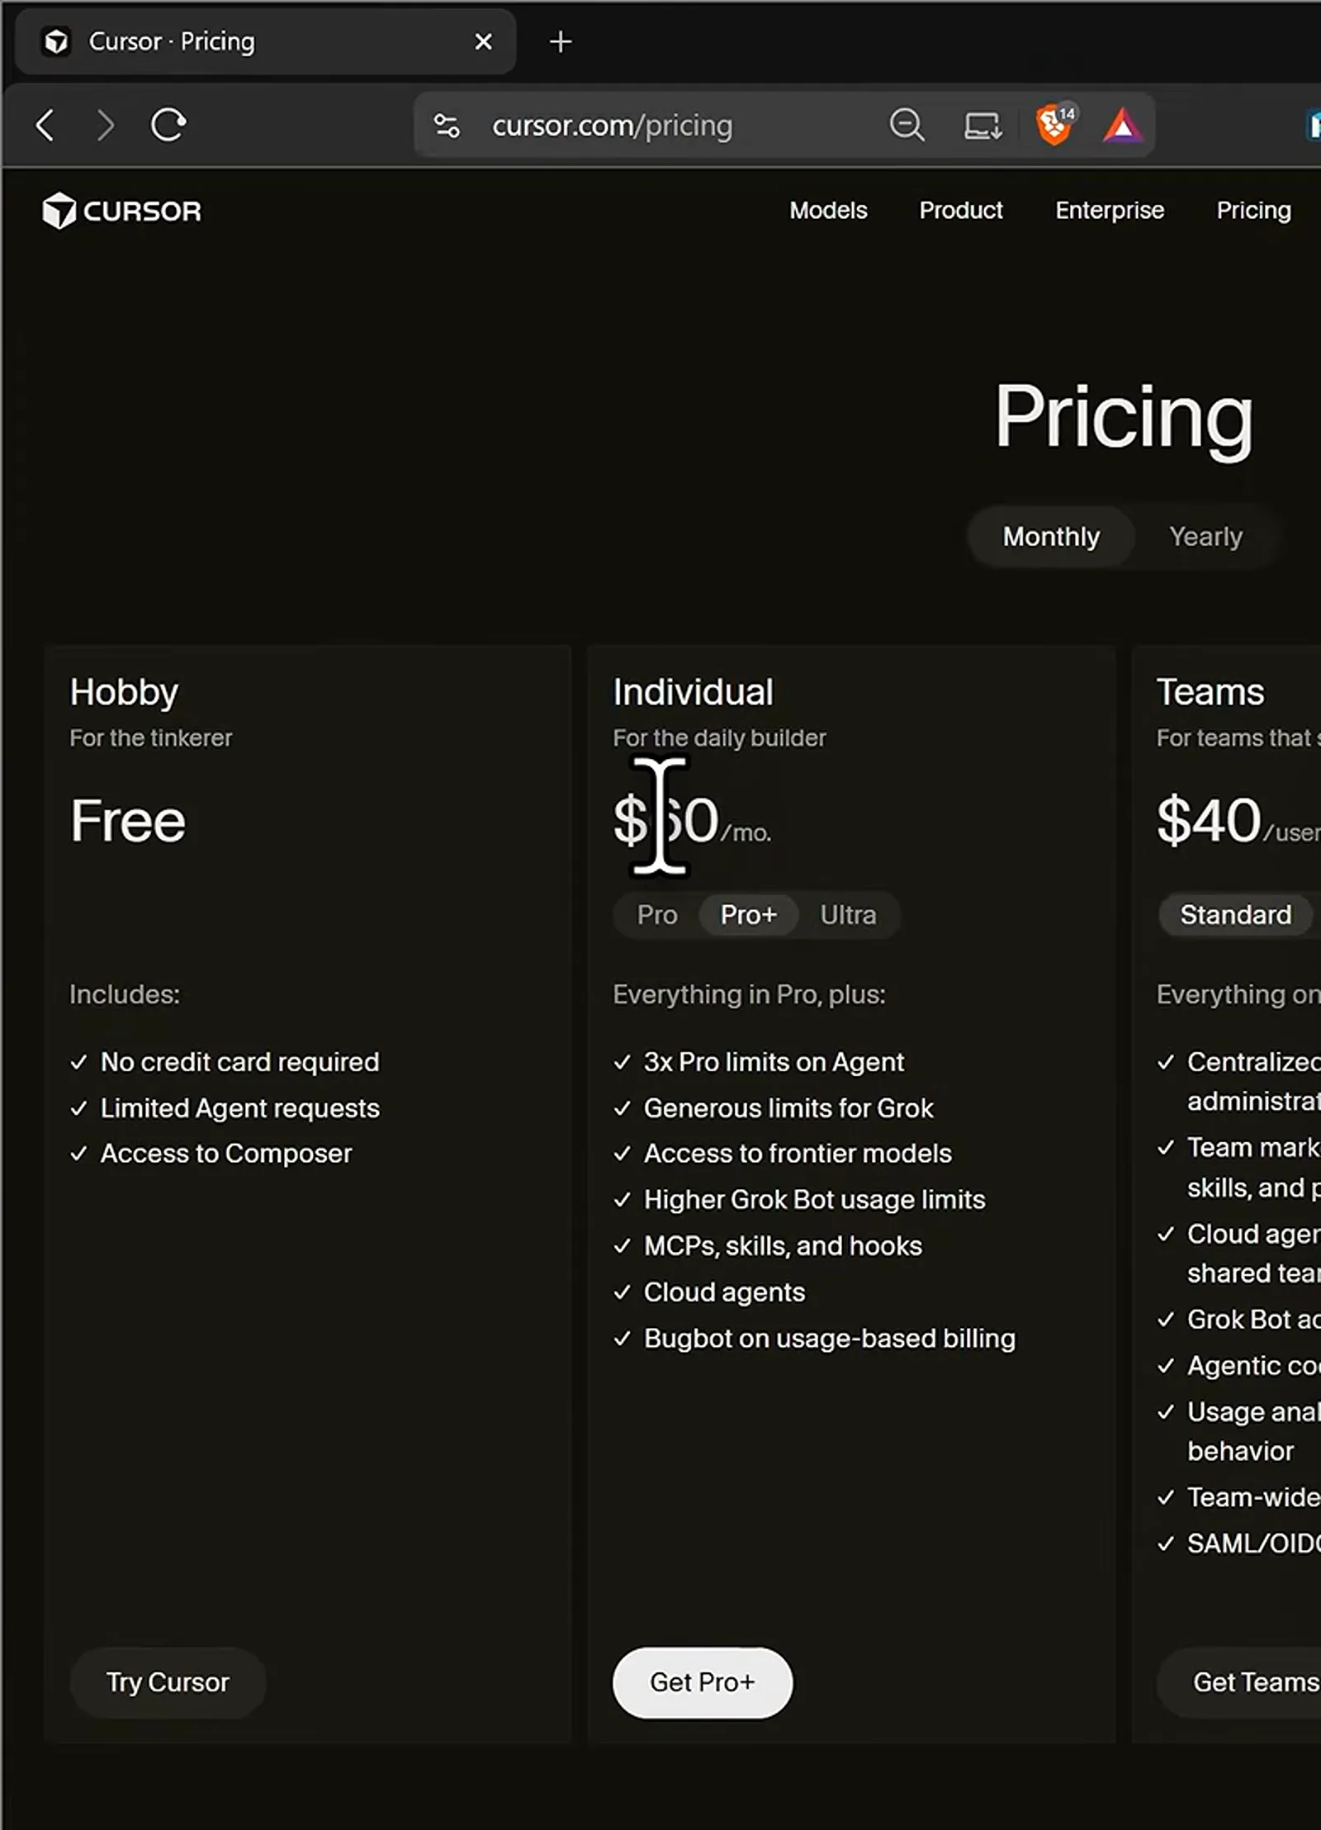Viewport: 1321px width, 1830px height.
Task: Open Brave Shields lion icon
Action: coord(1055,125)
